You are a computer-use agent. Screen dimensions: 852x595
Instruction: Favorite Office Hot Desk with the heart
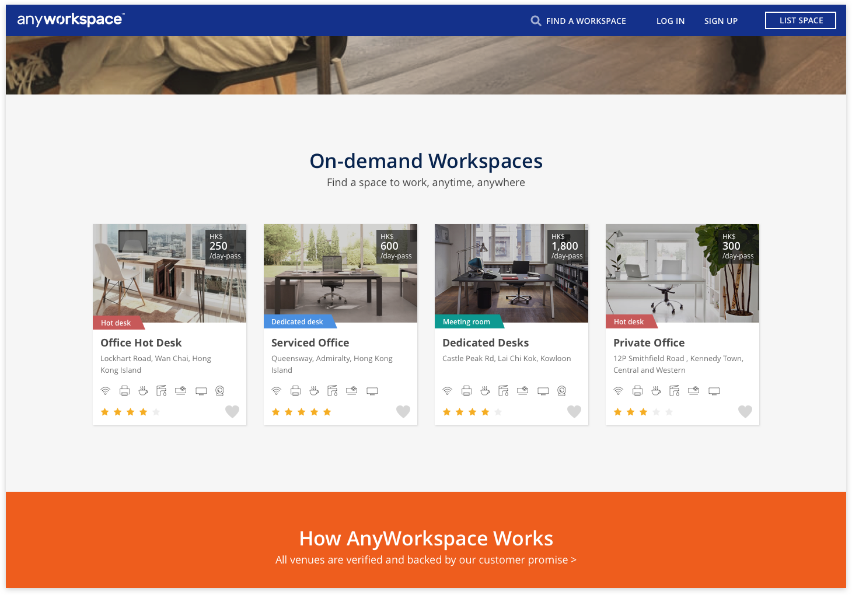[x=232, y=411]
